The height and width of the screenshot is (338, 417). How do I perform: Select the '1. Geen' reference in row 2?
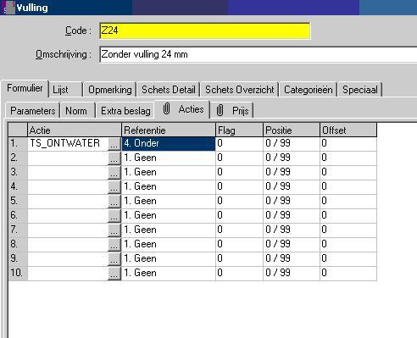pyautogui.click(x=169, y=158)
